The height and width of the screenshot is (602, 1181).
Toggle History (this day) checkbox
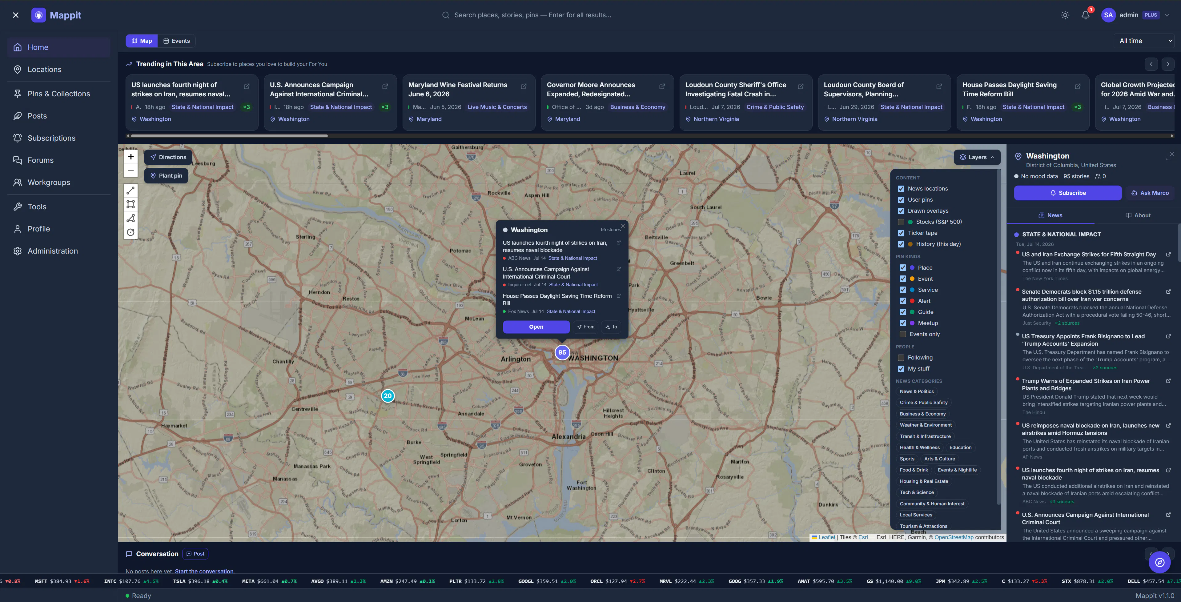[901, 244]
